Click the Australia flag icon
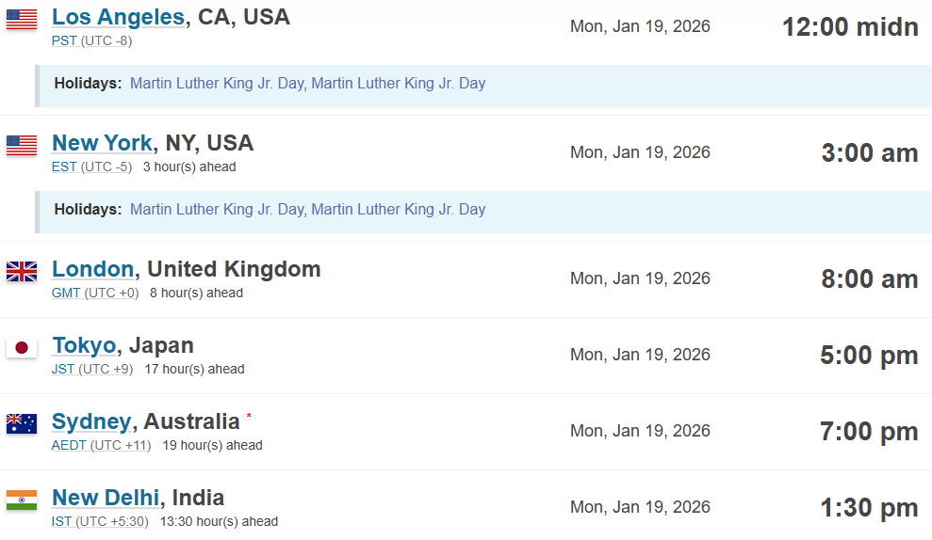 point(22,423)
